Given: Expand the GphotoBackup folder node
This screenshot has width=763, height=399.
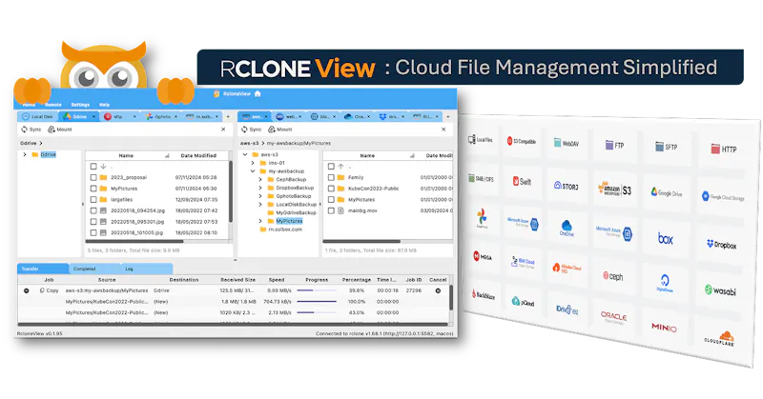Looking at the screenshot, I should tap(260, 196).
